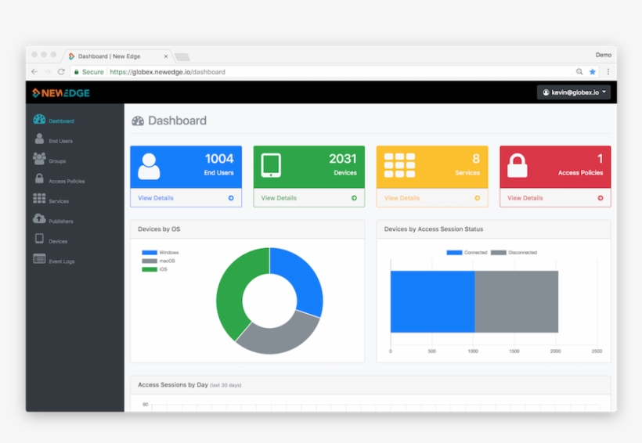Select the Dashboard item in the sidebar
Image resolution: width=642 pixels, height=443 pixels.
[61, 121]
